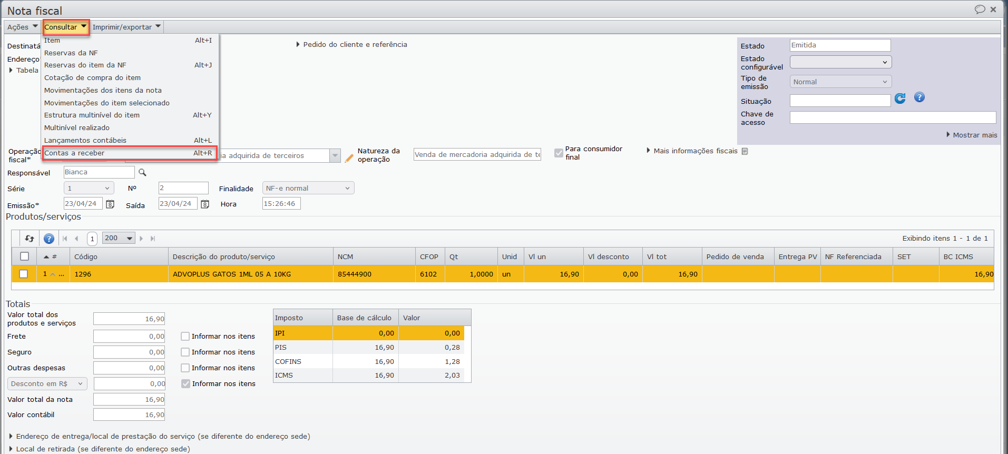Select Movimentações do item selecionado
This screenshot has height=454, width=1008.
130,103
